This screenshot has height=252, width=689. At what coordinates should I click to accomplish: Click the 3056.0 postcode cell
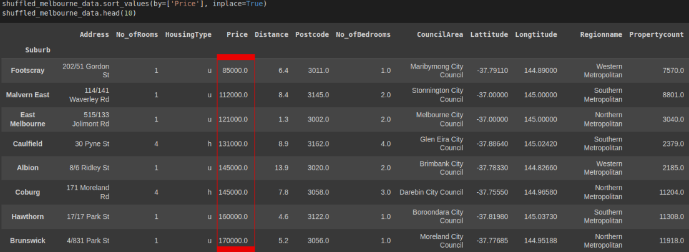click(318, 241)
